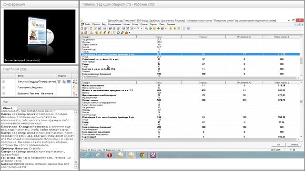The height and width of the screenshot is (171, 305).
Task: Select the highlighted blue row in the upper table
Action: 190,54
